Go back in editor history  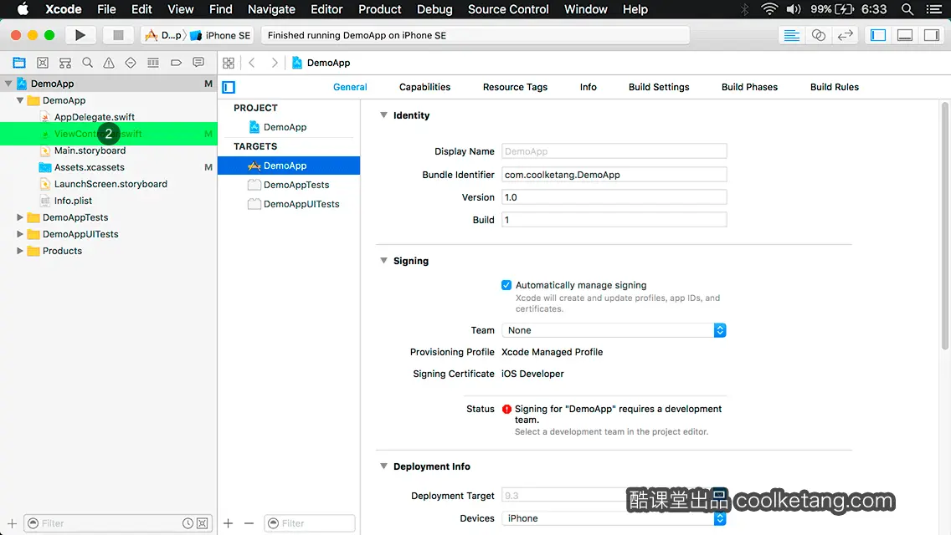pyautogui.click(x=252, y=63)
